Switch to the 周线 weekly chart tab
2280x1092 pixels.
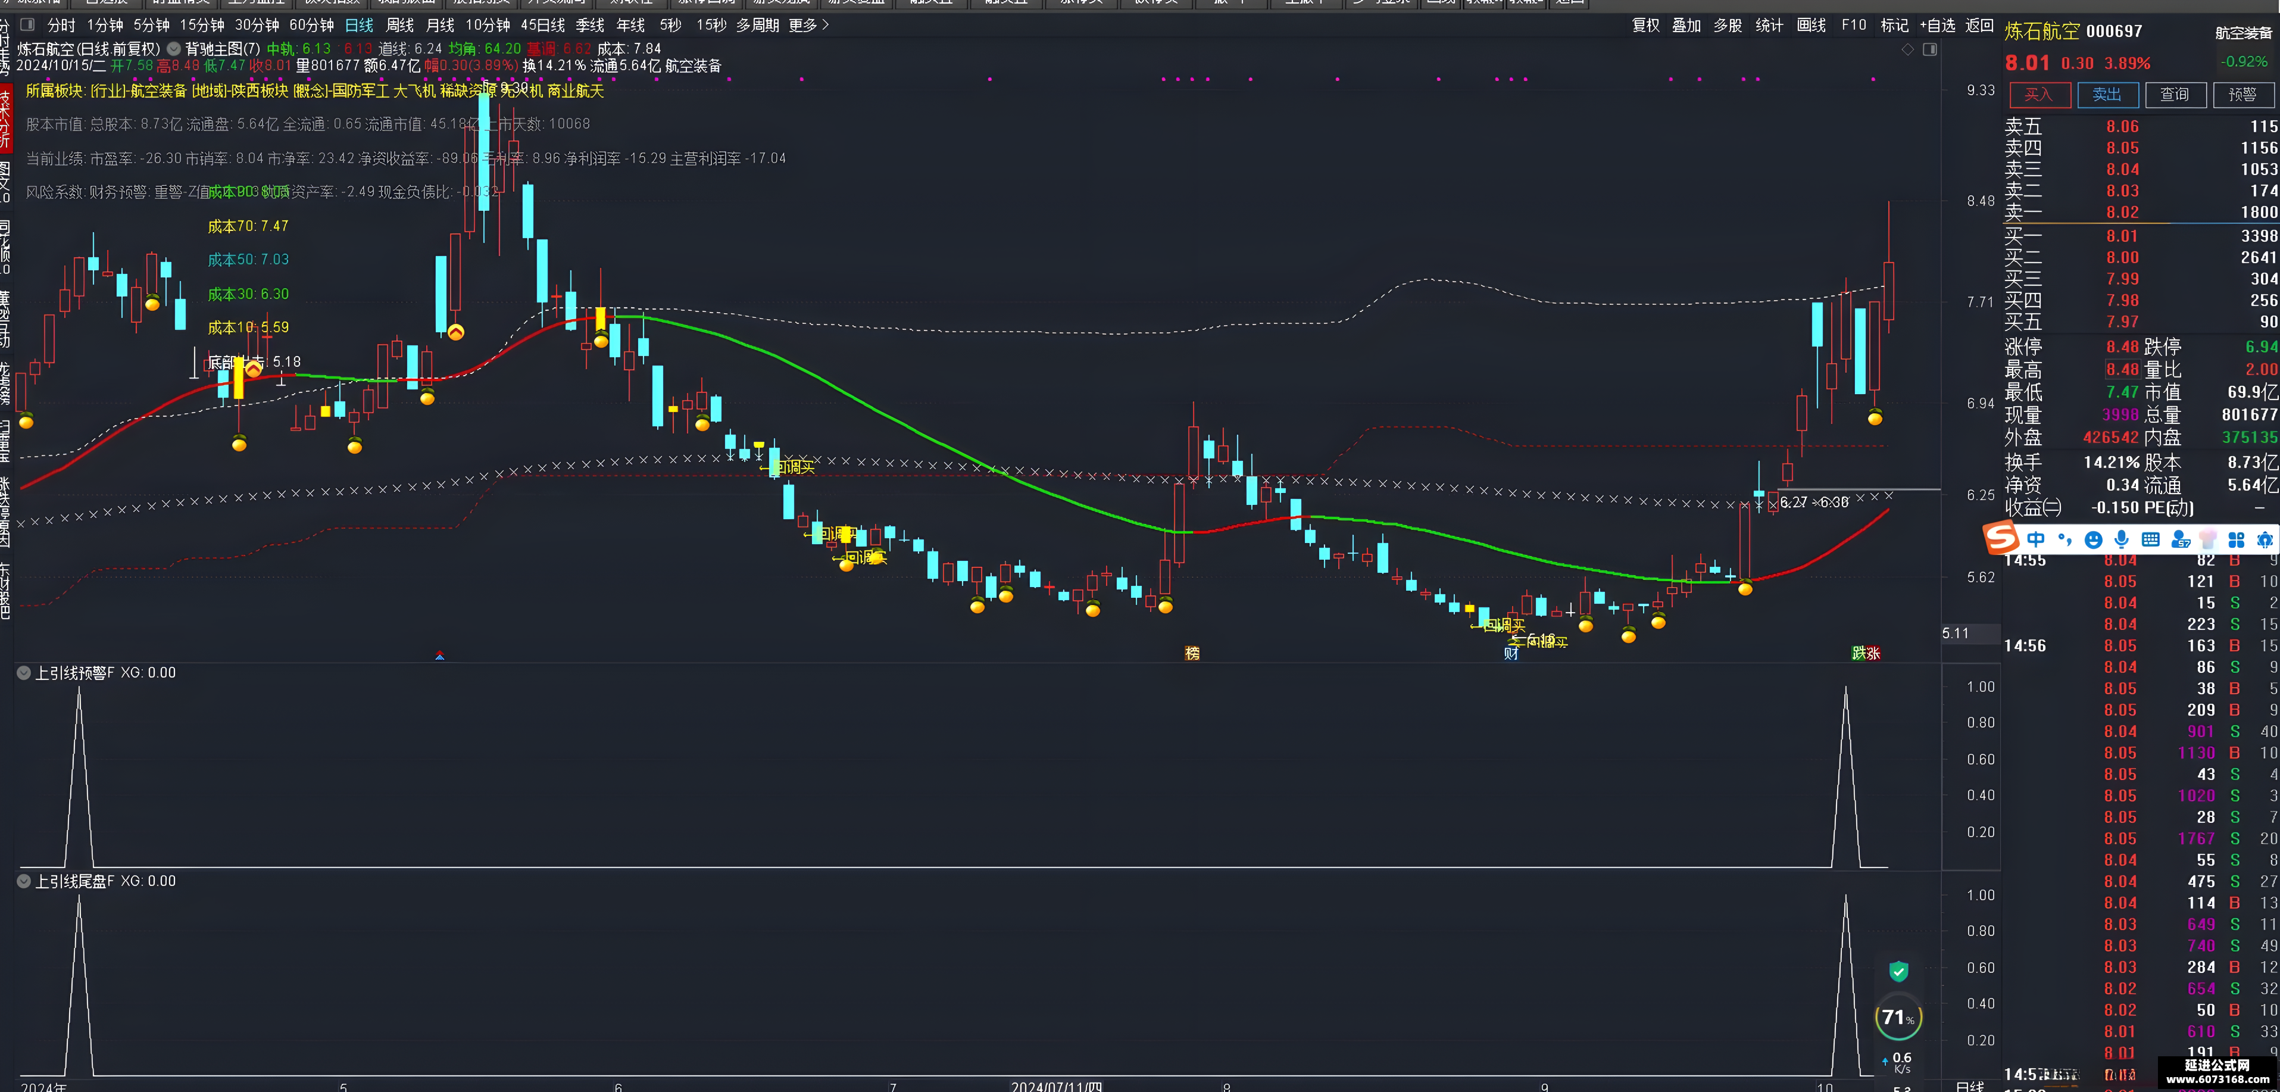click(400, 25)
